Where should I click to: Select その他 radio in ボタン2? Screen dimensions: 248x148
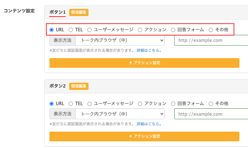[x=211, y=104]
